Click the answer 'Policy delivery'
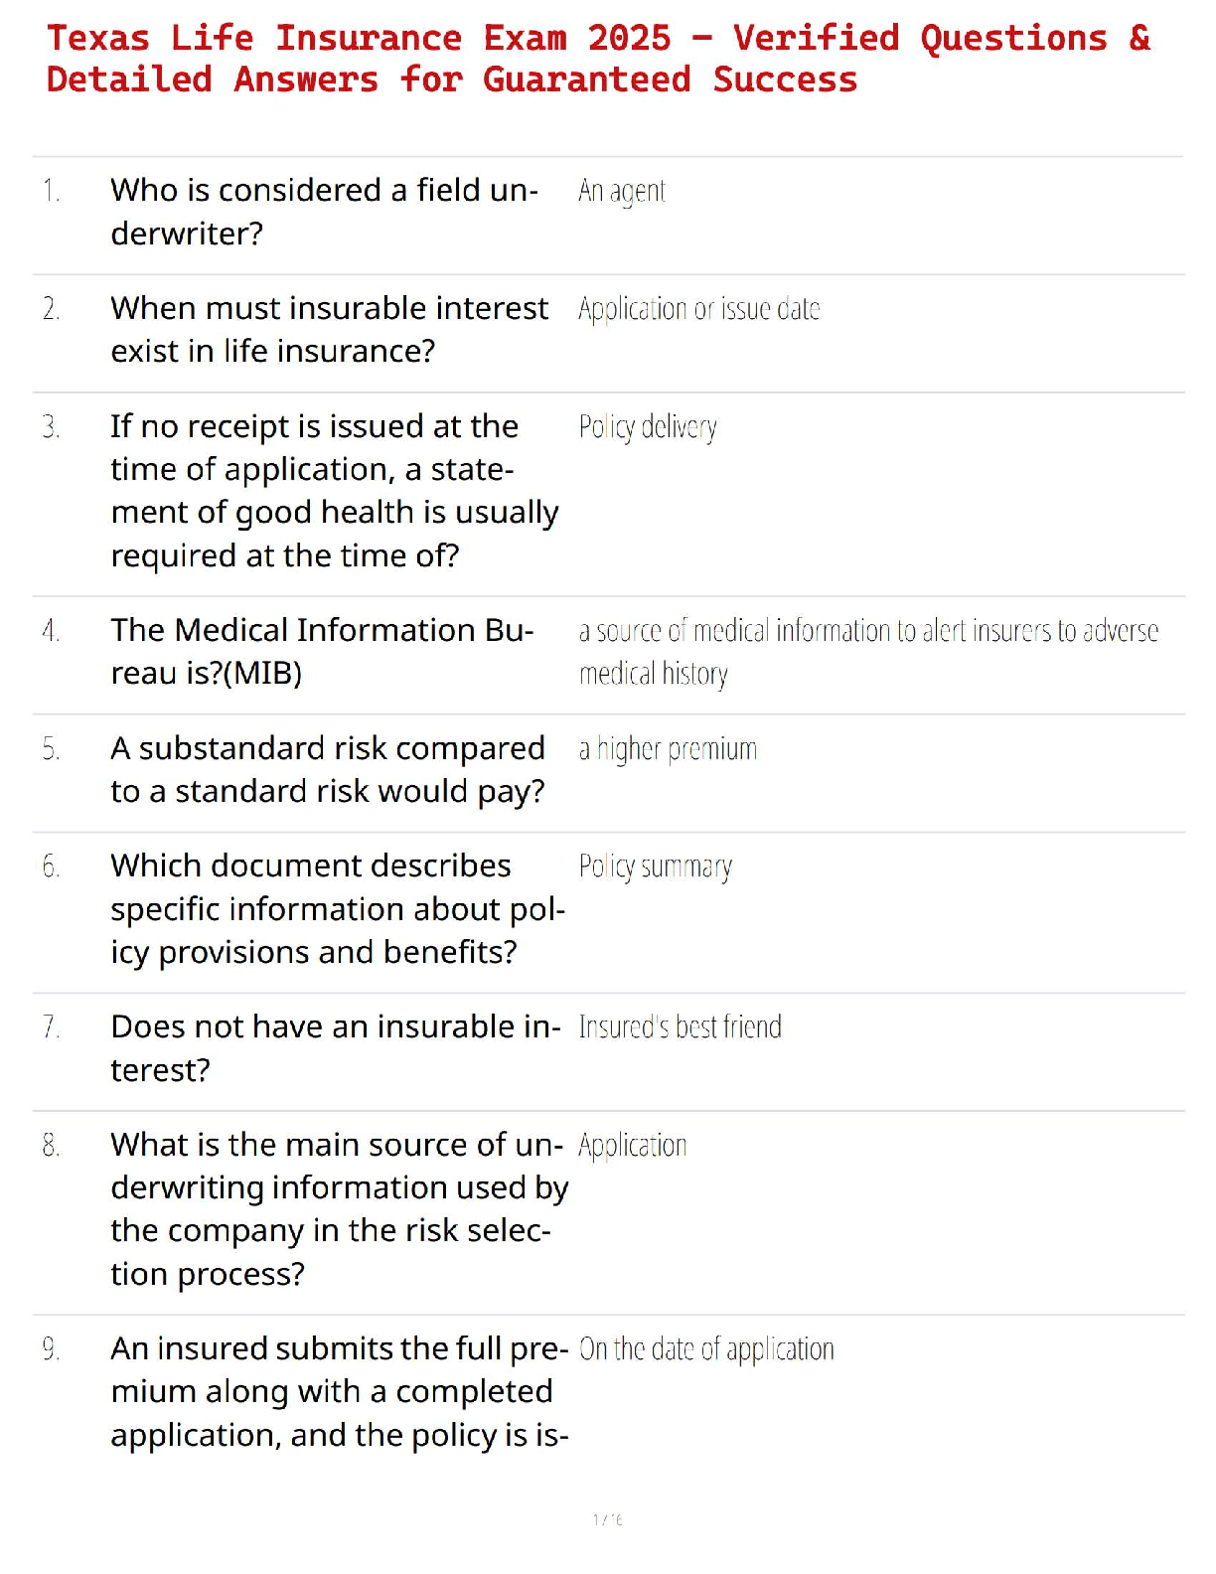This screenshot has height=1574, width=1216. [x=648, y=427]
